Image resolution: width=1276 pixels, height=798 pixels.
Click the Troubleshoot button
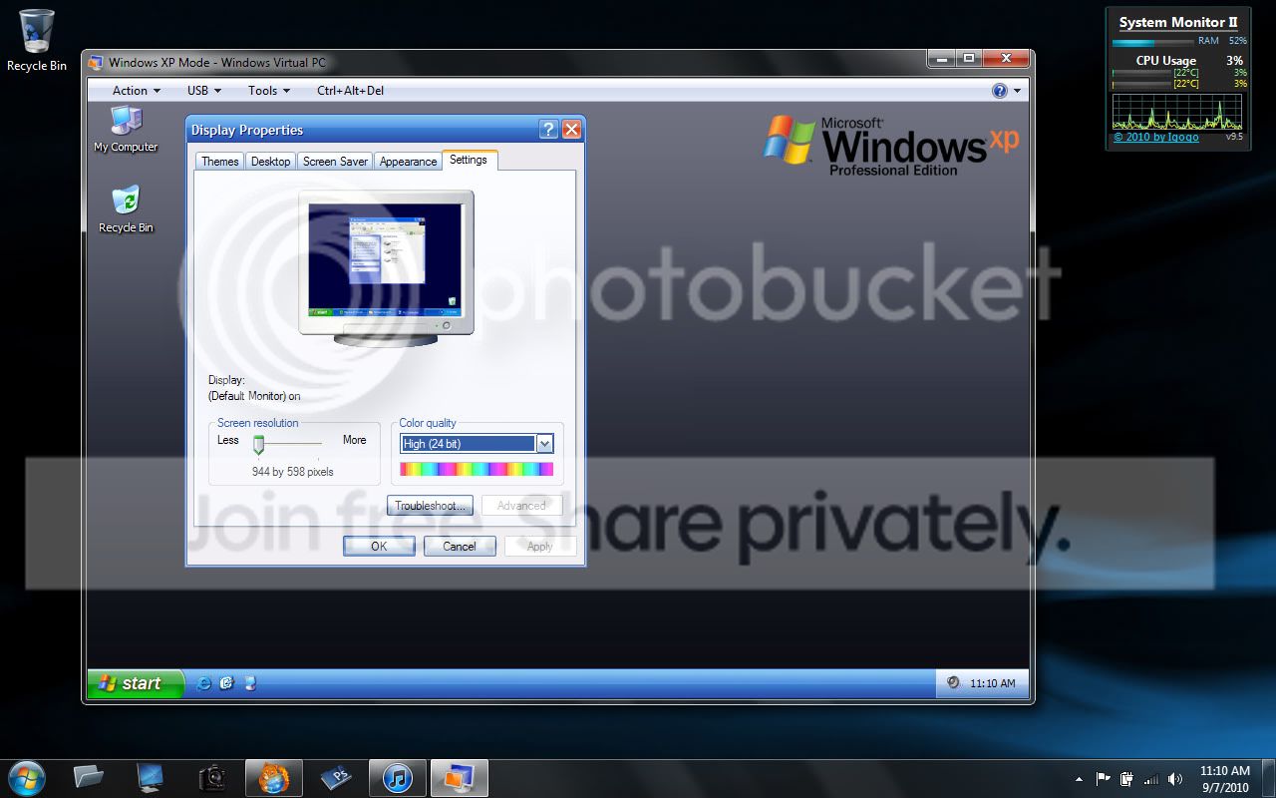click(431, 506)
